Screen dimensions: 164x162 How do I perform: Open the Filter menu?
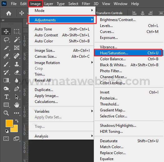[86, 4]
